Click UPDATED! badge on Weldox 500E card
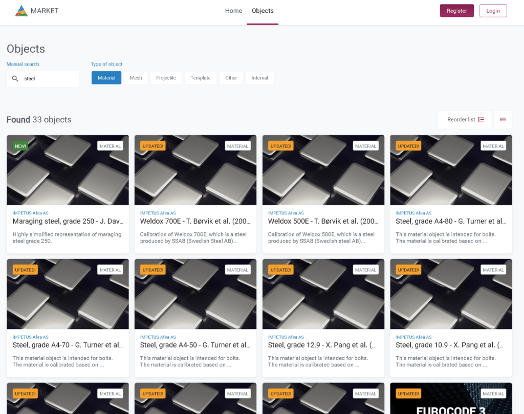The width and height of the screenshot is (524, 414). coord(281,146)
